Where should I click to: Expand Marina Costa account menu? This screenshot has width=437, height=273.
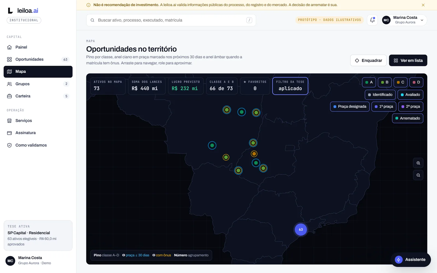pyautogui.click(x=404, y=20)
